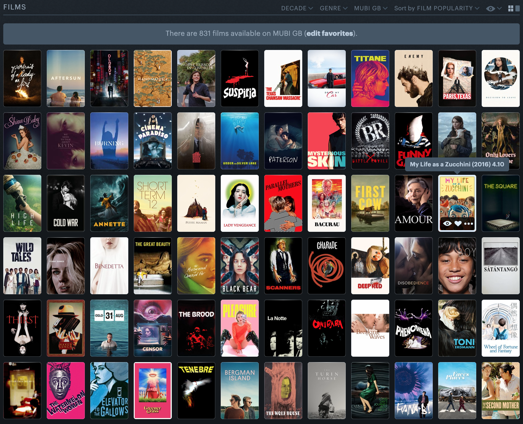The image size is (523, 424).
Task: Open the Lady Vengeance poster
Action: tap(240, 203)
